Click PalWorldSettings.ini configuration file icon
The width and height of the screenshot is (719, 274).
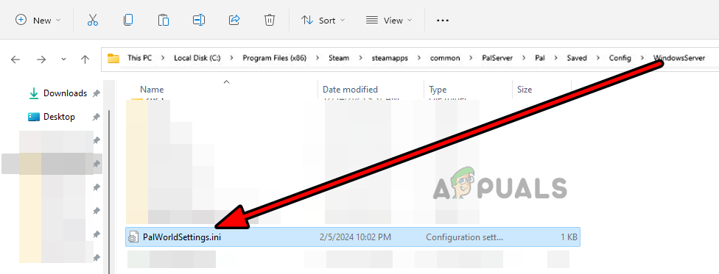[x=133, y=237]
